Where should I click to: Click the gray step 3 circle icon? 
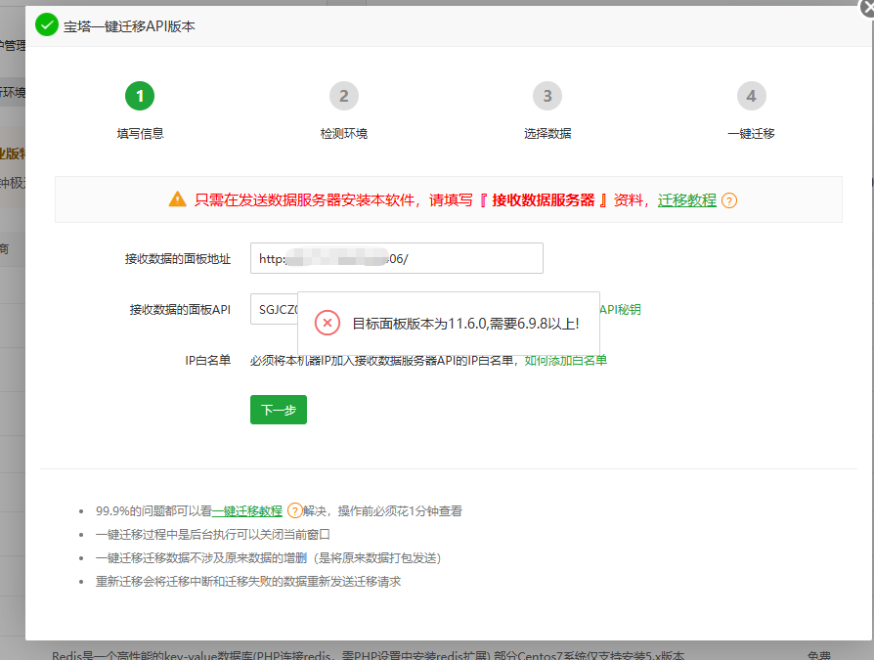tap(546, 96)
